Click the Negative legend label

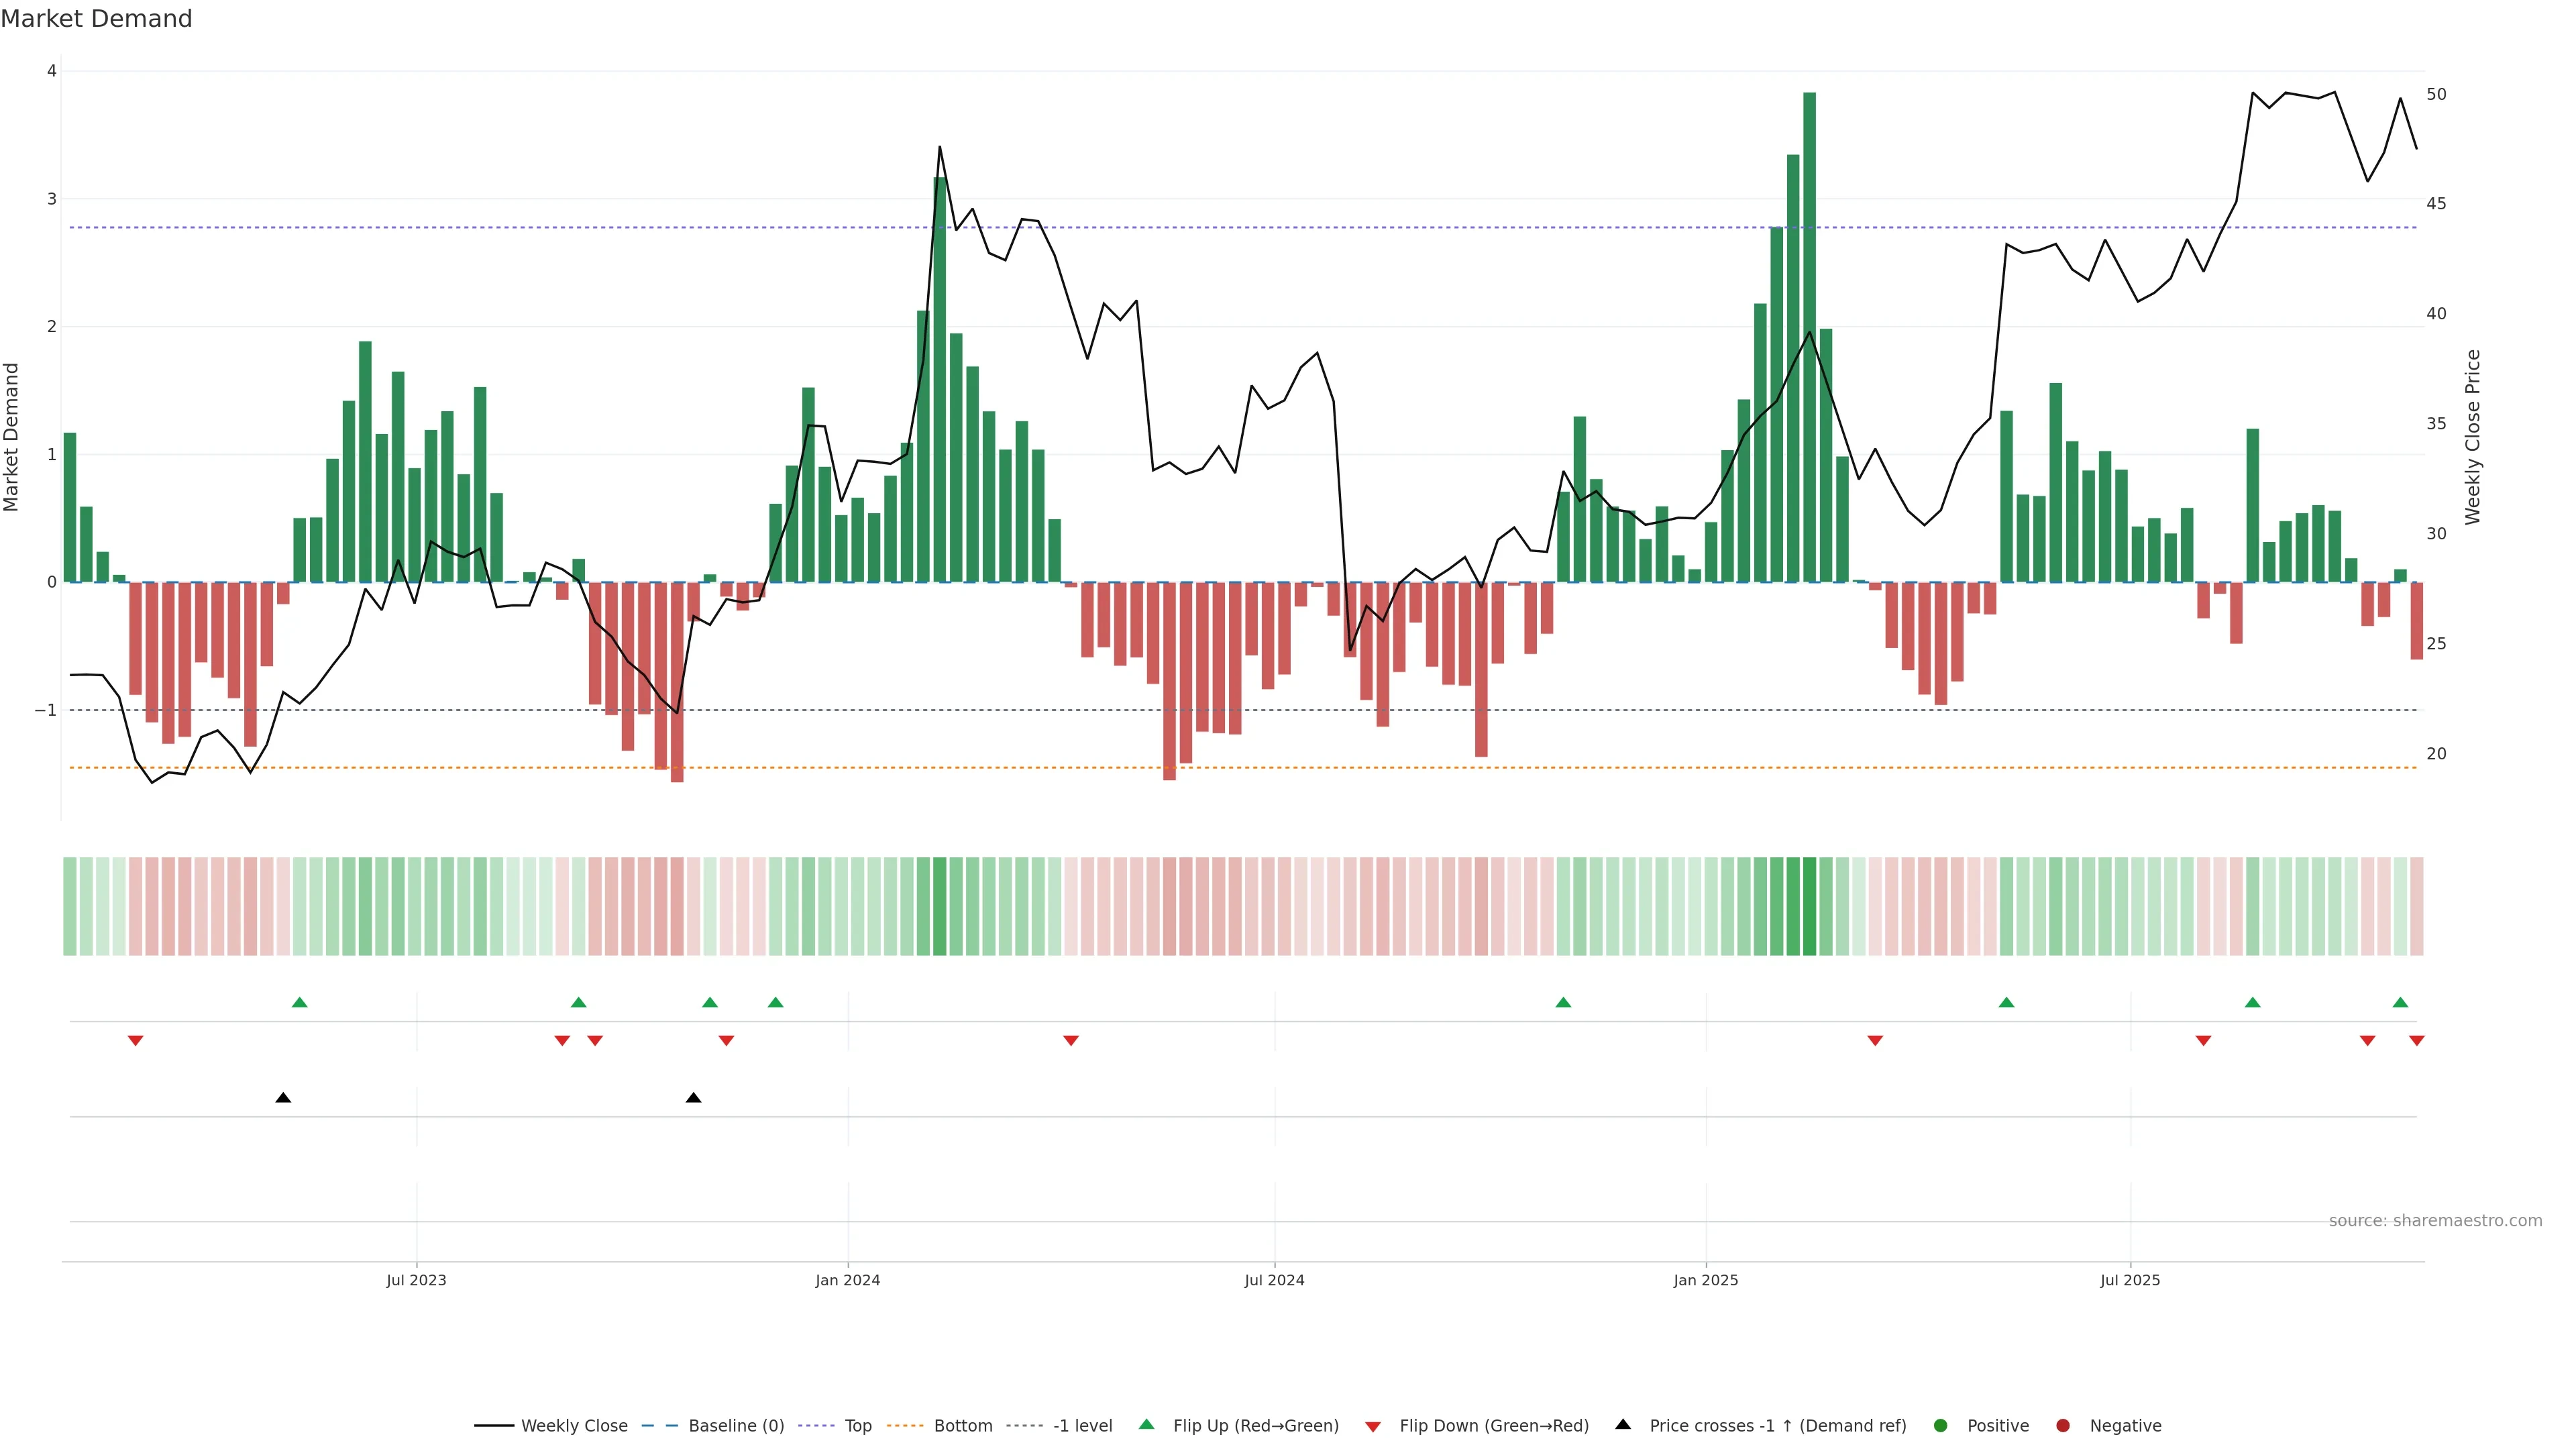(2125, 1426)
